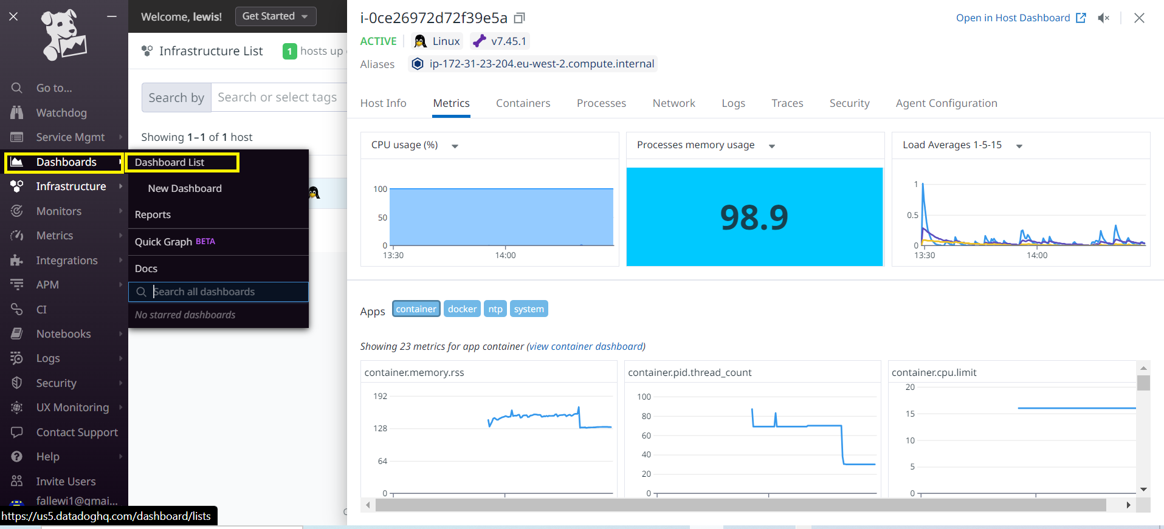Click the UX Monitoring icon

click(17, 408)
